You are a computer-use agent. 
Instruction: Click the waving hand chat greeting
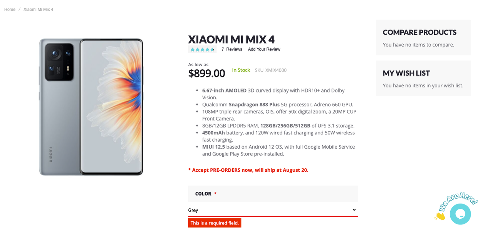tap(440, 215)
